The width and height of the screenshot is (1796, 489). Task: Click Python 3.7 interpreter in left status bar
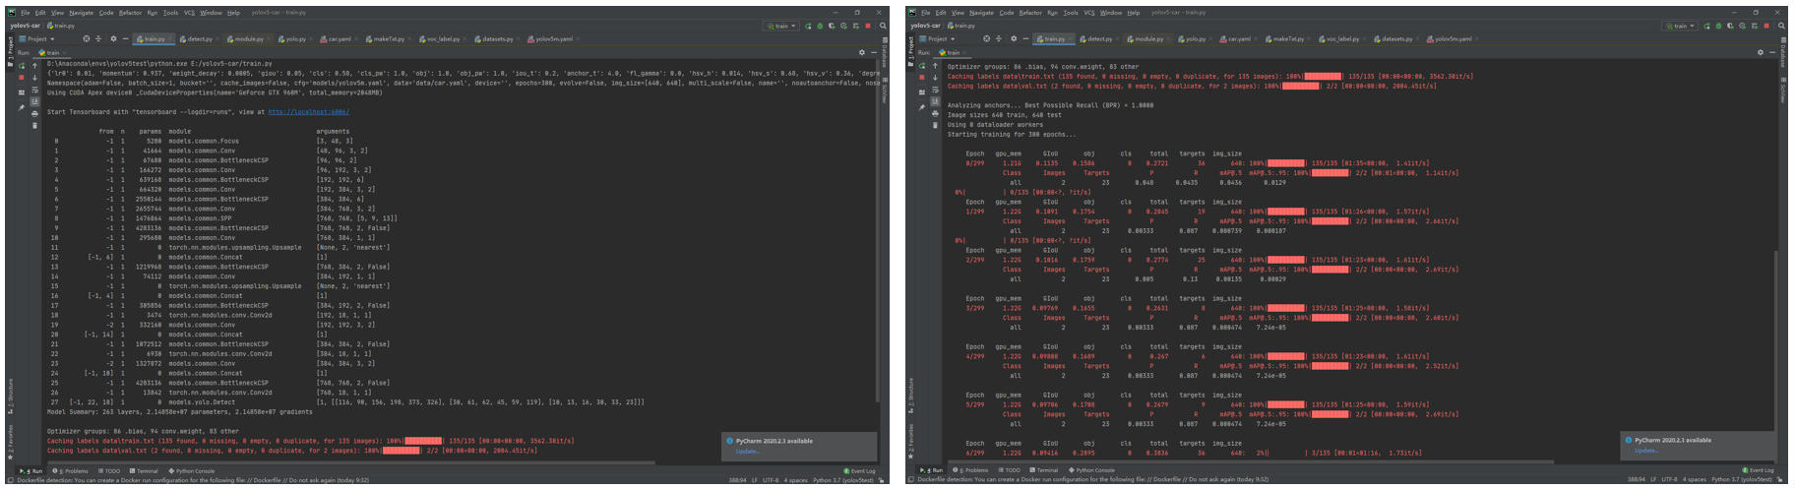click(x=843, y=480)
